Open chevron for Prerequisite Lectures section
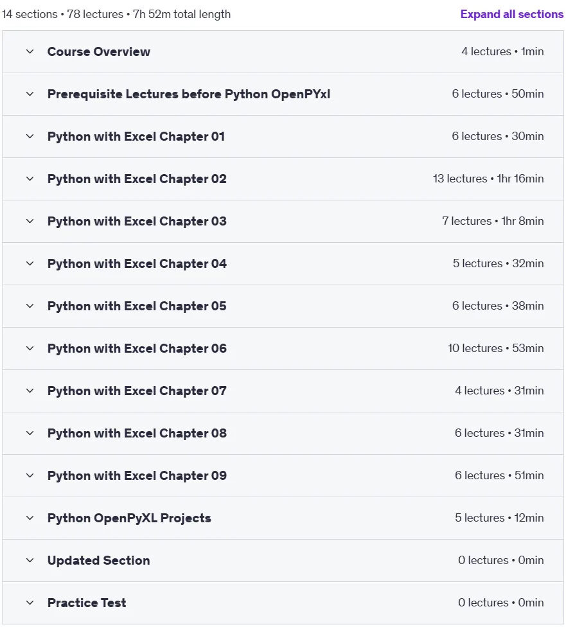This screenshot has width=566, height=627. tap(30, 94)
